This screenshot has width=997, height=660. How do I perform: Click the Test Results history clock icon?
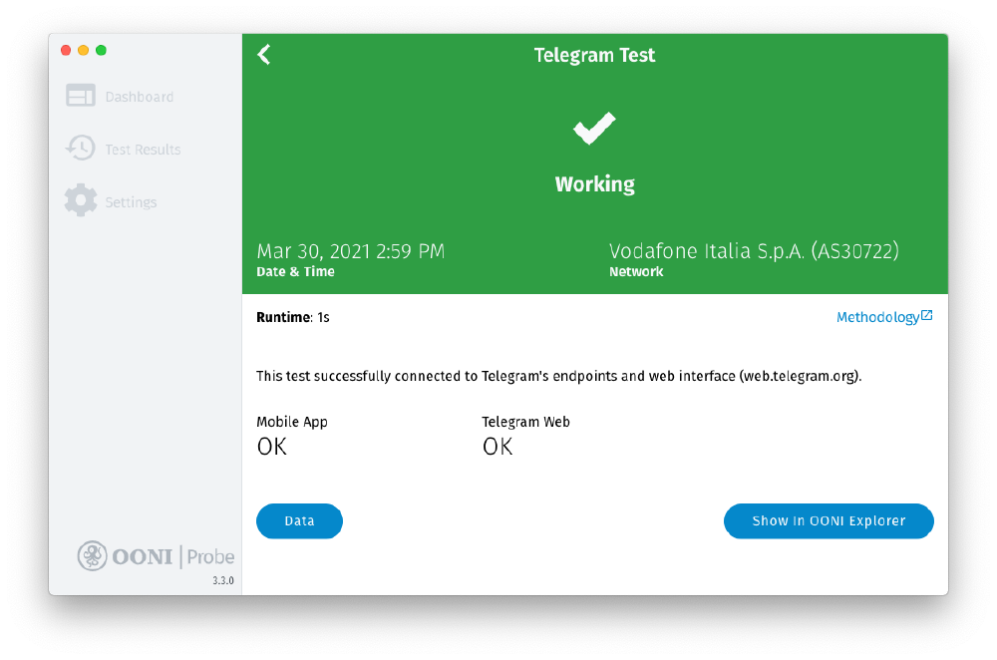[81, 149]
